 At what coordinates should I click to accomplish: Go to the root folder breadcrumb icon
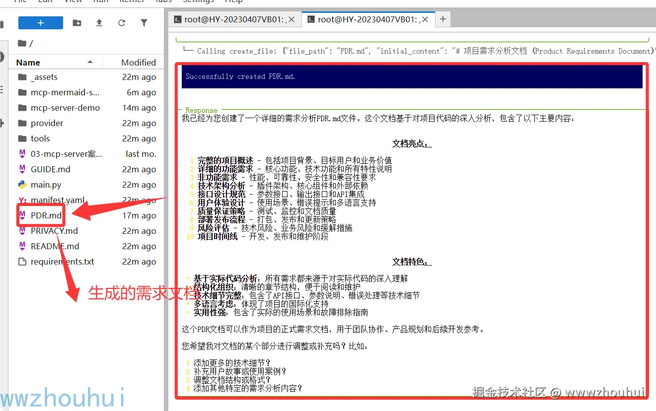(22, 43)
